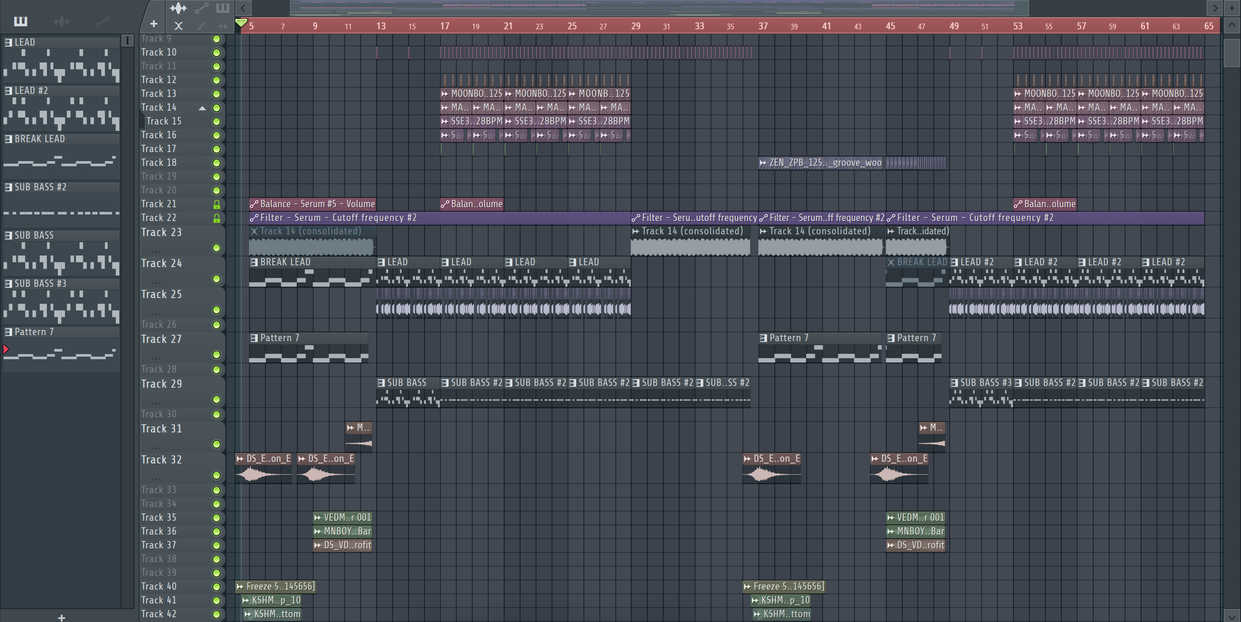This screenshot has width=1241, height=622.
Task: Select the Track 42 name label
Action: click(159, 614)
